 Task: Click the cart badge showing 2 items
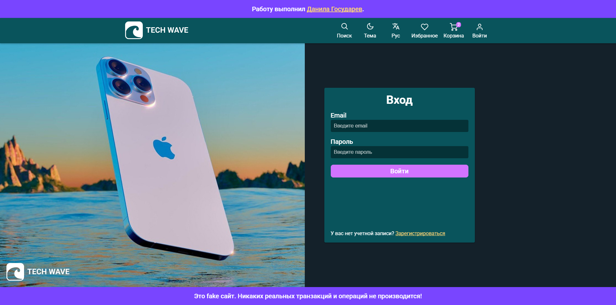[x=459, y=24]
